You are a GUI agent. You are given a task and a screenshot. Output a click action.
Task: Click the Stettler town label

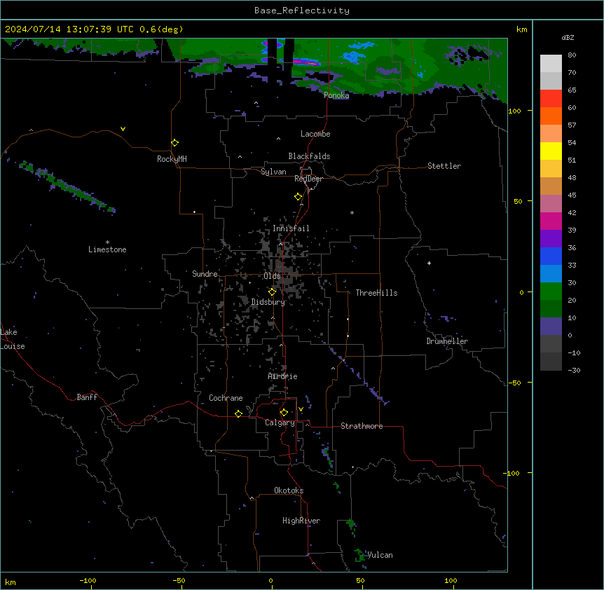pos(444,166)
